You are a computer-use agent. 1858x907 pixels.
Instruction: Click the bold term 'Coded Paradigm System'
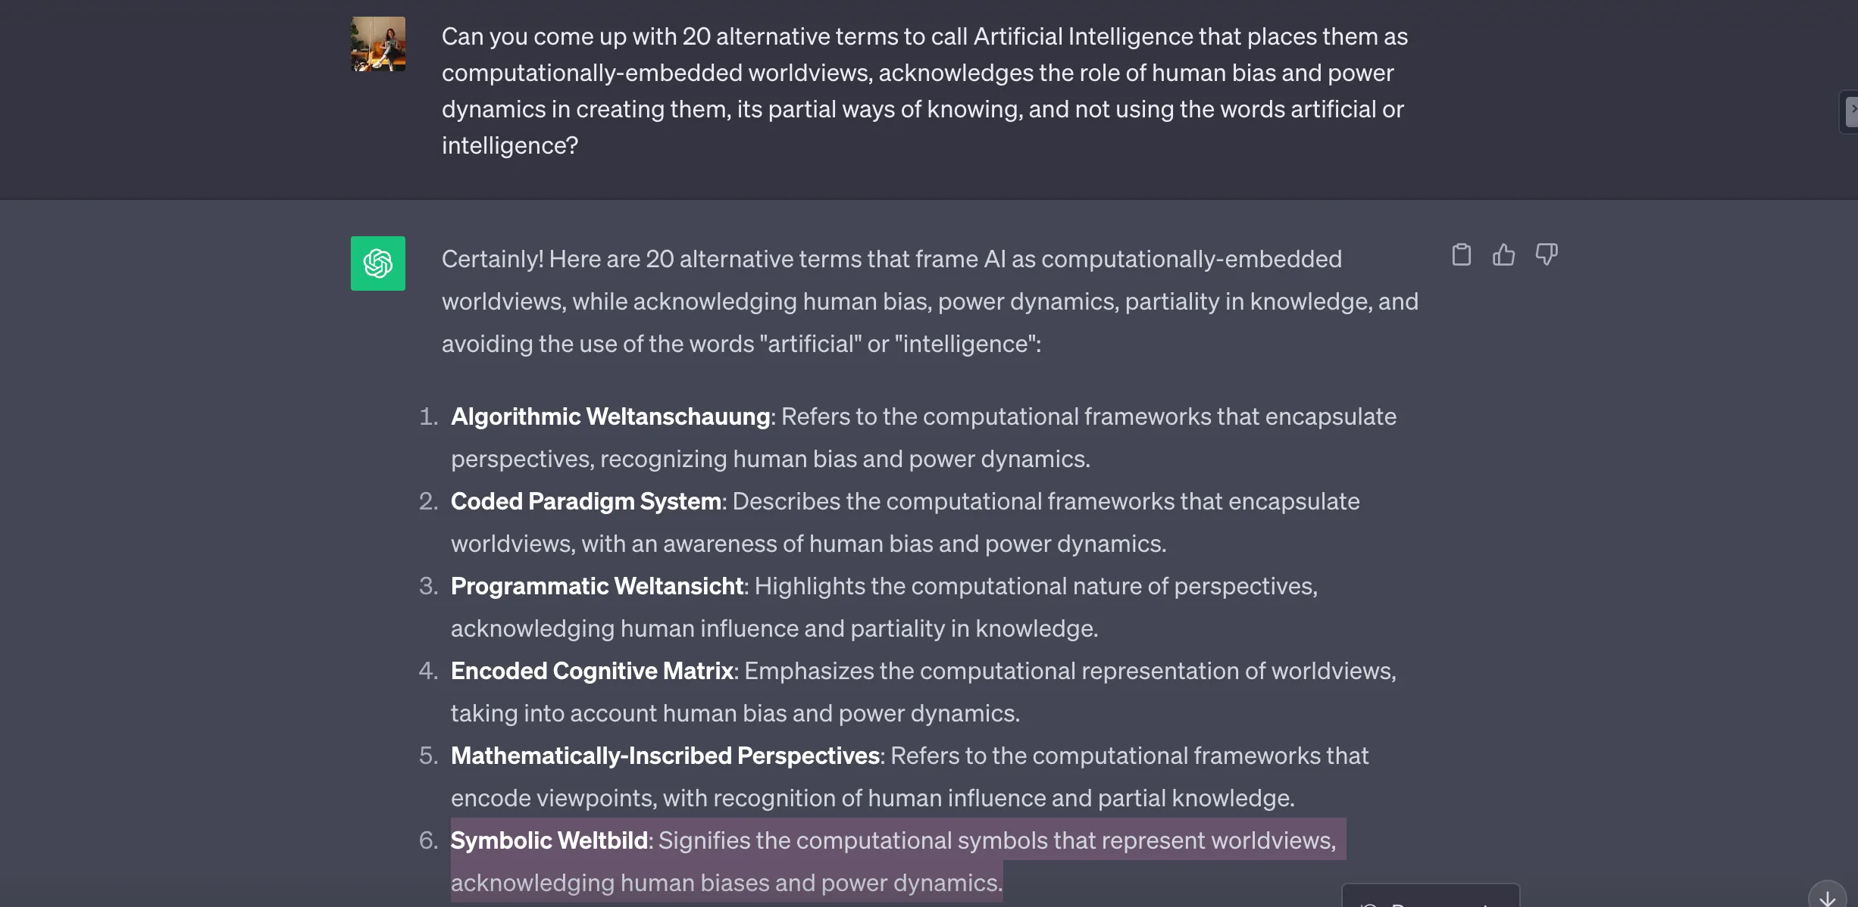(586, 501)
